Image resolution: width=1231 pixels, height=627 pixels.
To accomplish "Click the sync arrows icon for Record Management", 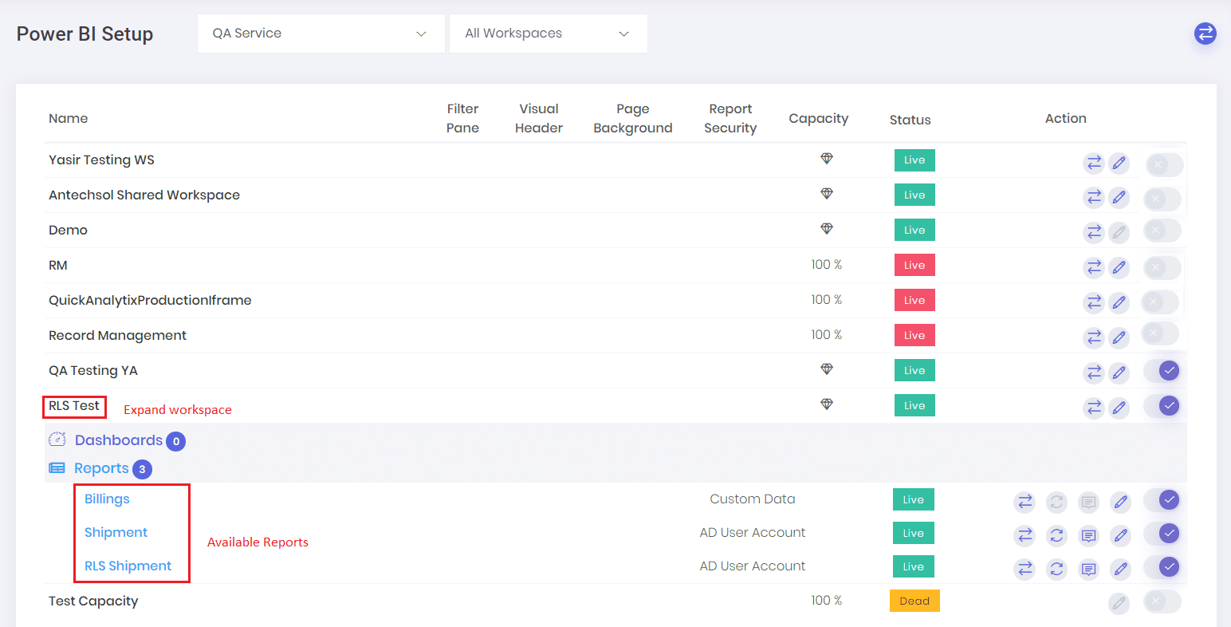I will (x=1094, y=337).
